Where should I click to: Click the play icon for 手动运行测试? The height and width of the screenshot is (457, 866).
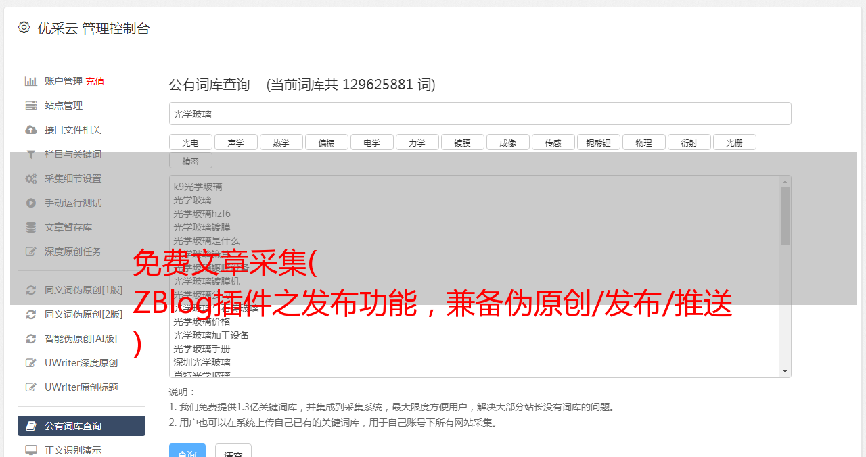pyautogui.click(x=30, y=203)
